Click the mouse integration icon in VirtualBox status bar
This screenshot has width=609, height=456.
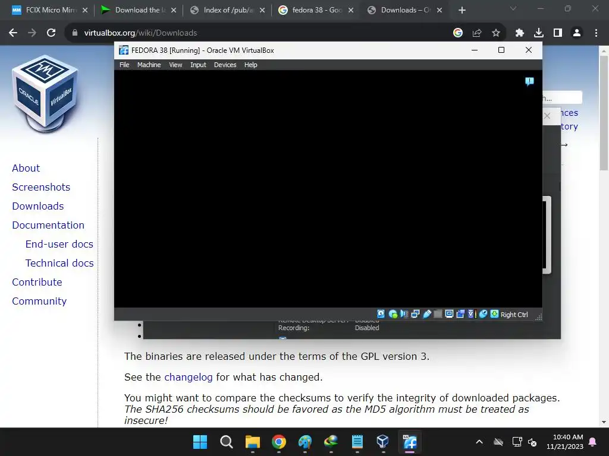[x=483, y=314]
